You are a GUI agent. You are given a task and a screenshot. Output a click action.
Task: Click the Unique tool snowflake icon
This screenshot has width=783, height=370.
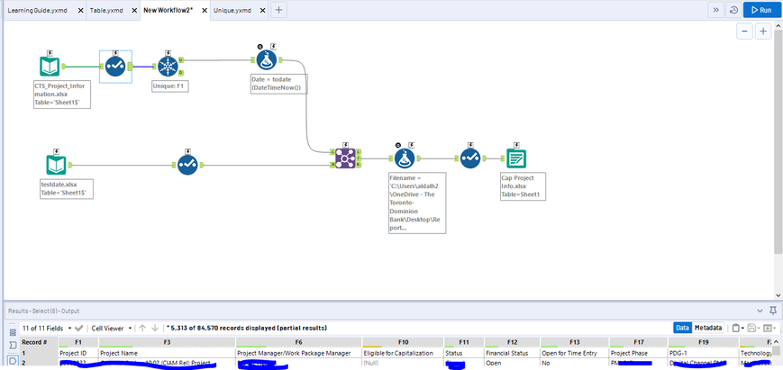[168, 67]
